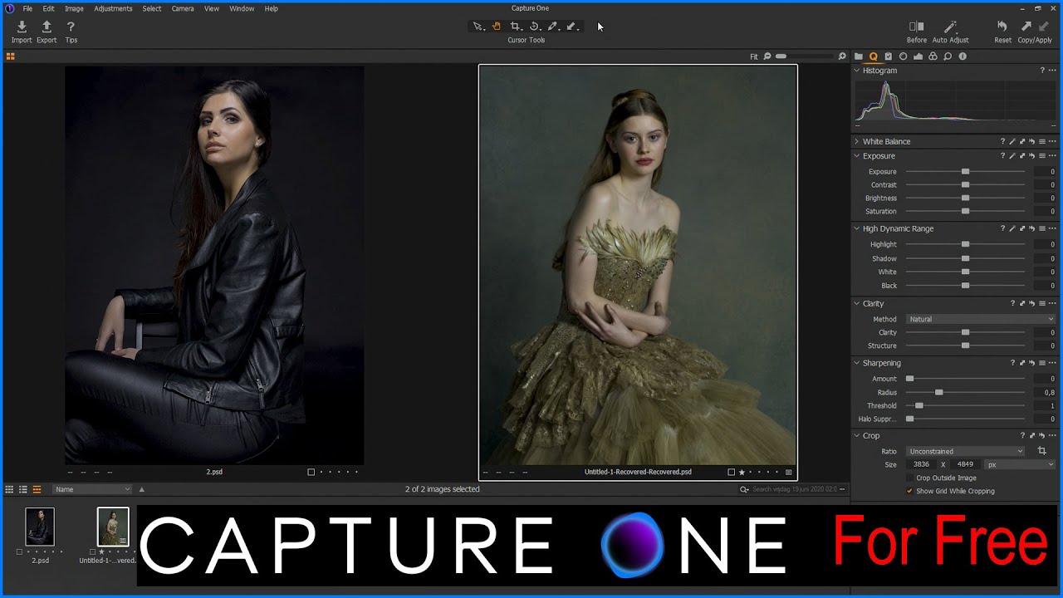Open the crop size px units dropdown

tap(1021, 464)
